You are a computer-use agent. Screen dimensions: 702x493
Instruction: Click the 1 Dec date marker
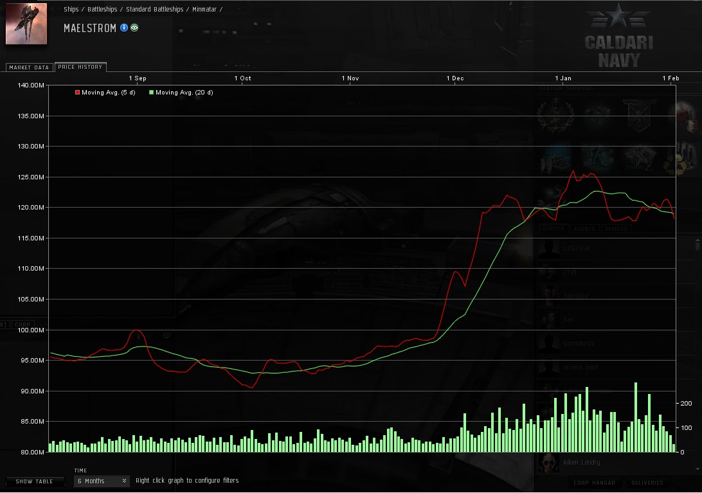click(x=455, y=78)
